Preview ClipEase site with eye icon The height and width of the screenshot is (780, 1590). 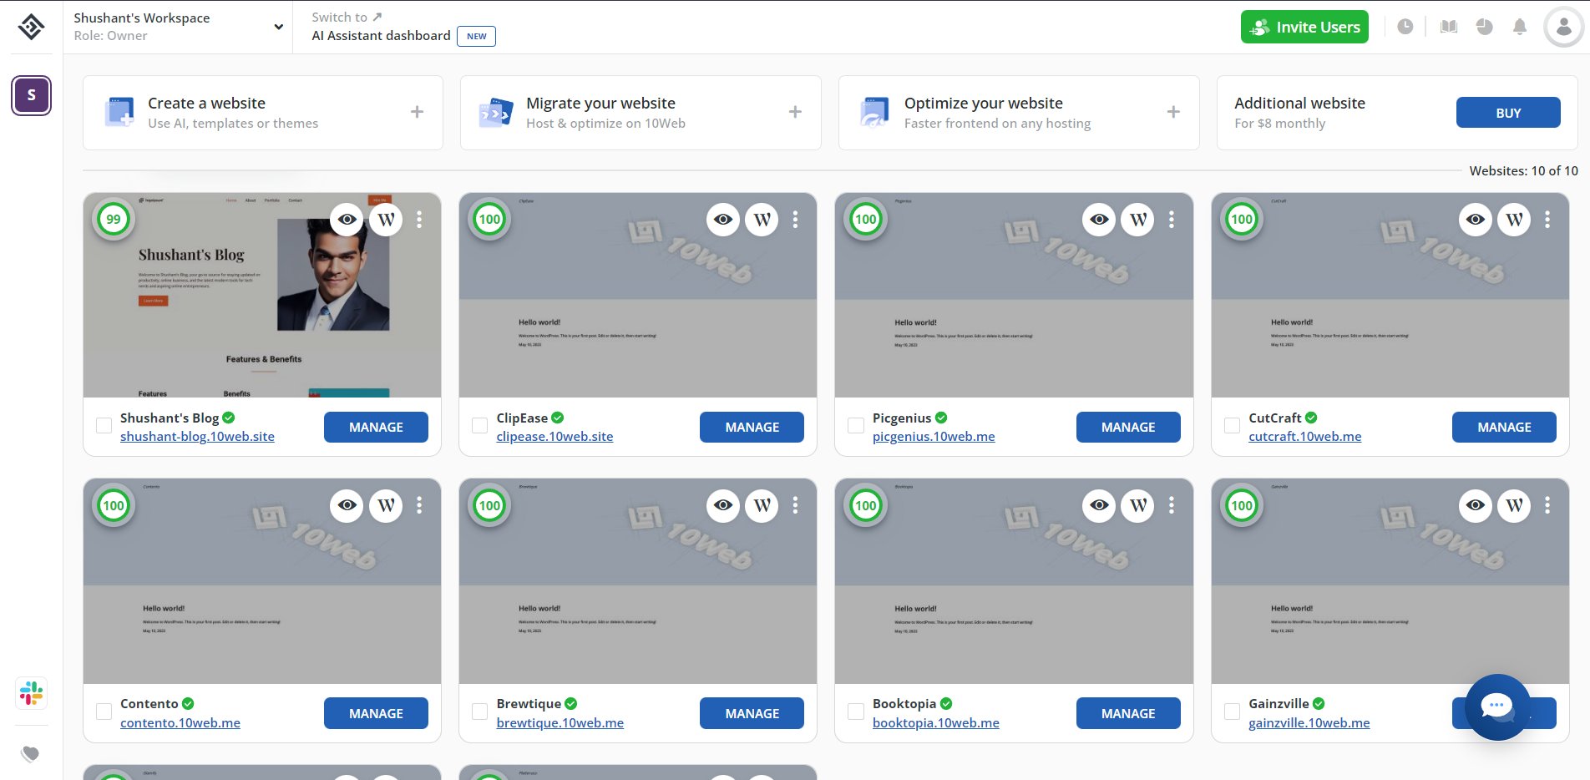point(723,220)
